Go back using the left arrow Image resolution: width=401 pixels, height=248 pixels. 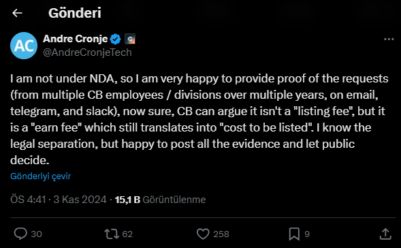point(17,13)
